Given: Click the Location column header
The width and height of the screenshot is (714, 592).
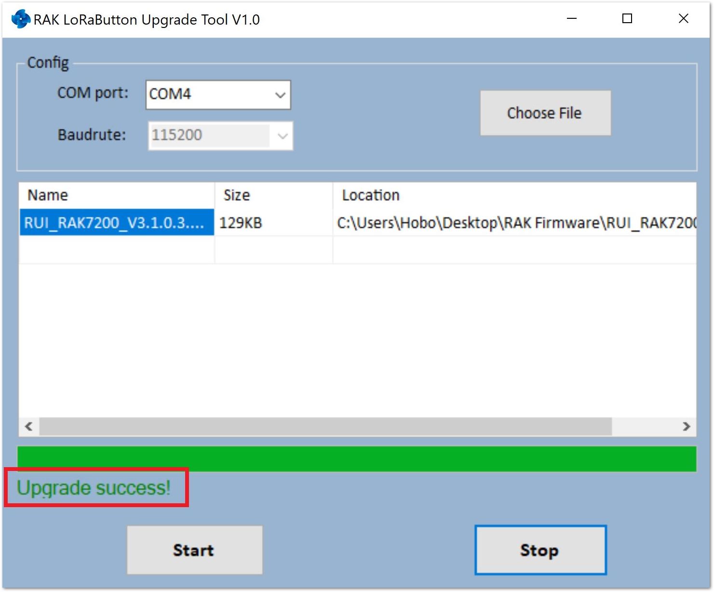Looking at the screenshot, I should click(515, 195).
